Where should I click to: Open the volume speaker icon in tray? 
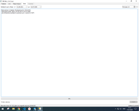pos(121,109)
